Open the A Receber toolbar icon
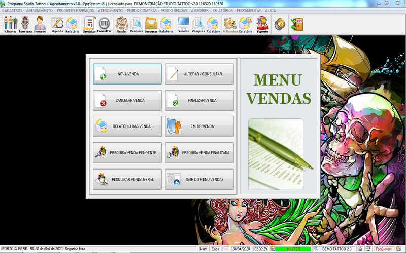This screenshot has width=406, height=253. 230,24
